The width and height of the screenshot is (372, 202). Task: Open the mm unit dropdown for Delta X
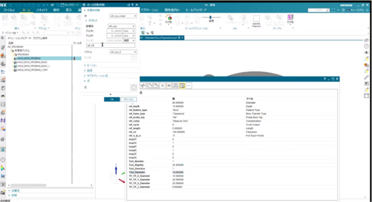click(x=129, y=31)
